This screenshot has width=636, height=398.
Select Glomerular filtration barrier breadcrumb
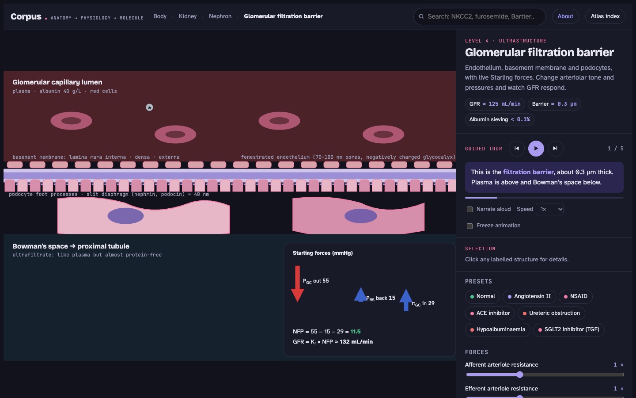(284, 16)
